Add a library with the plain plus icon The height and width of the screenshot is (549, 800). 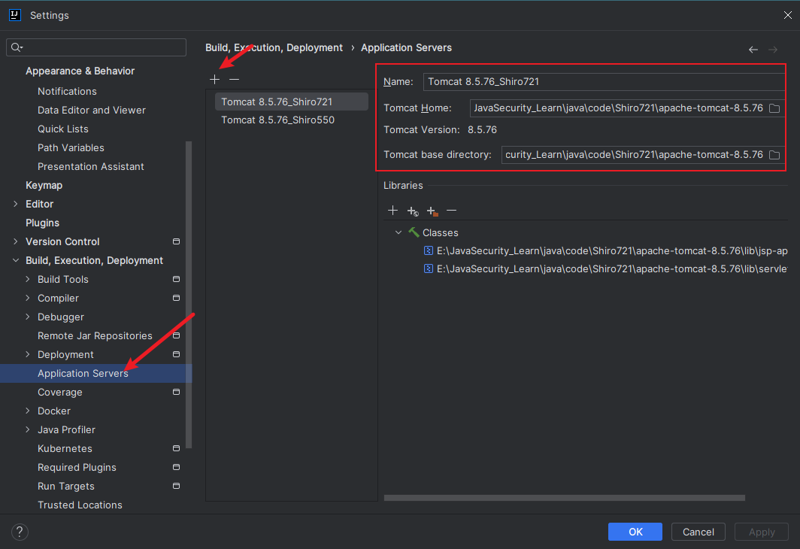(x=392, y=211)
